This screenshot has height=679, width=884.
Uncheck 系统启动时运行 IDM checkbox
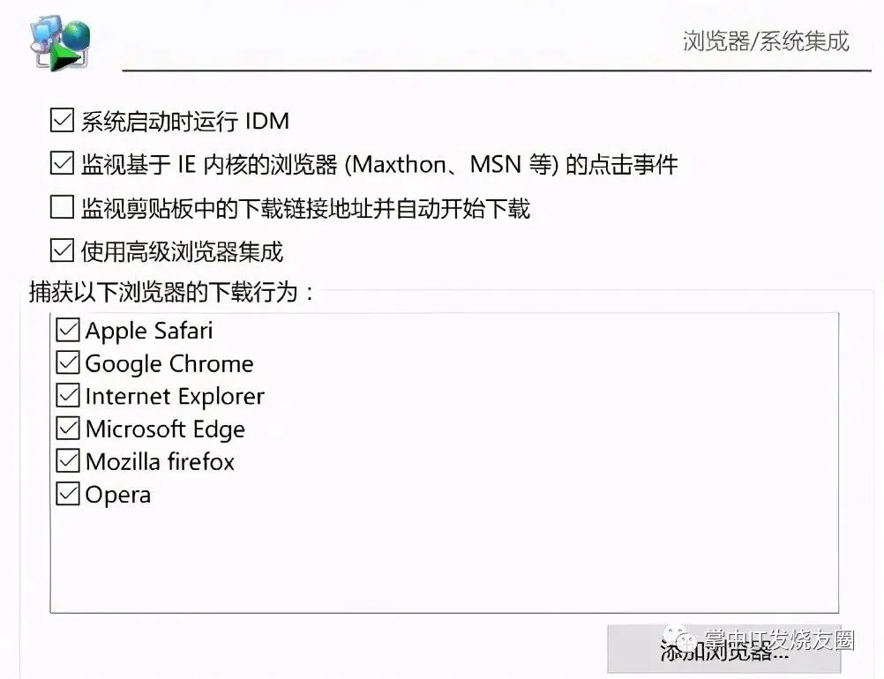pyautogui.click(x=62, y=120)
